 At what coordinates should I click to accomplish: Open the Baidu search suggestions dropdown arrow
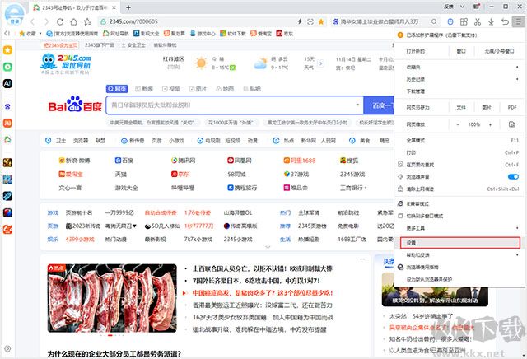point(357,106)
